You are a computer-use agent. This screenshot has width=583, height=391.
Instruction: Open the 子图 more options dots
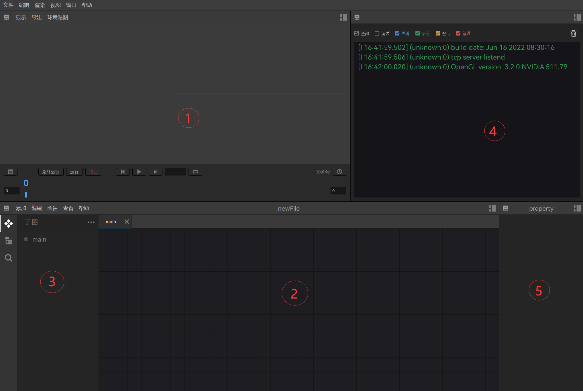click(91, 222)
